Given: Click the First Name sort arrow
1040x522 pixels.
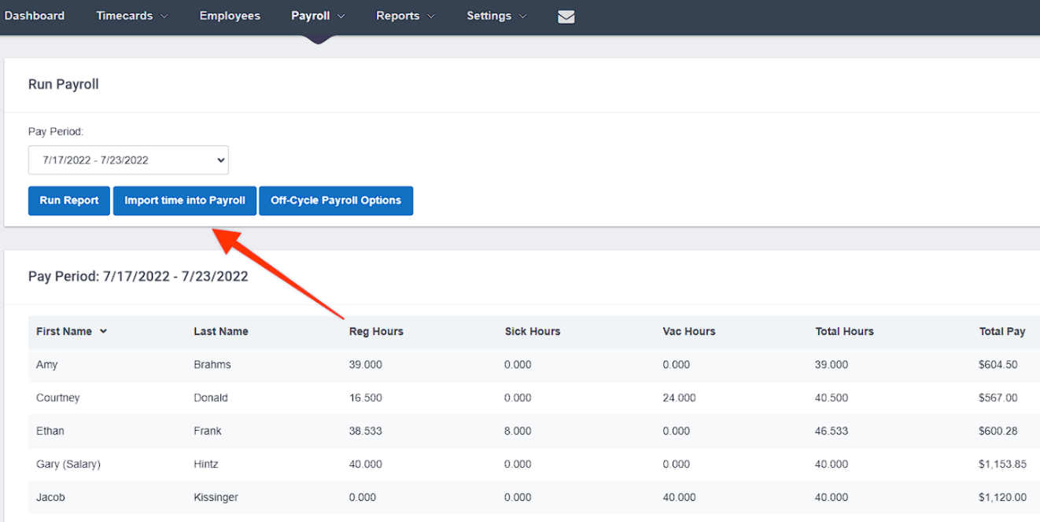Looking at the screenshot, I should (x=103, y=331).
